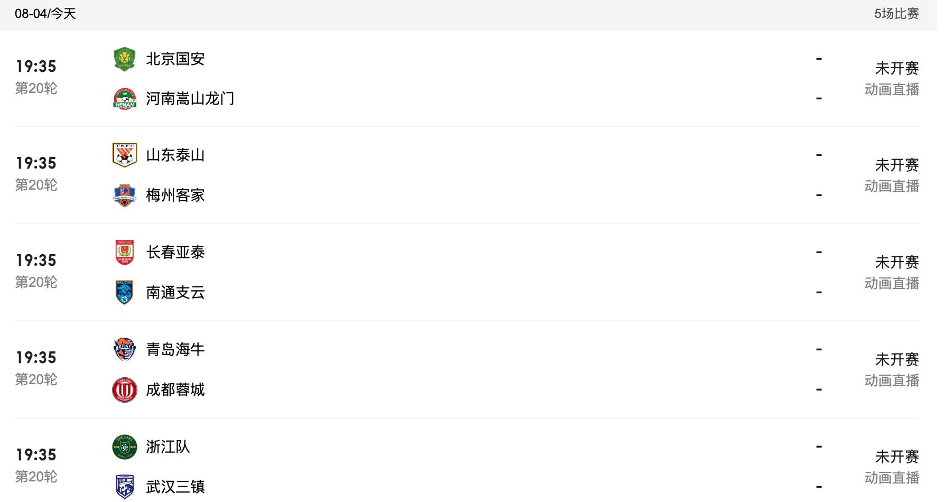Open 动画直播 for the 浙江队 match
The image size is (947, 502).
(x=892, y=478)
